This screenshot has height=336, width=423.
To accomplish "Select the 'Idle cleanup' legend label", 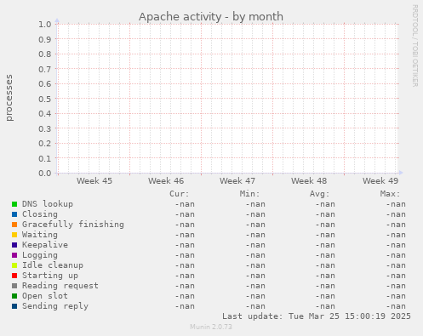I will (53, 265).
